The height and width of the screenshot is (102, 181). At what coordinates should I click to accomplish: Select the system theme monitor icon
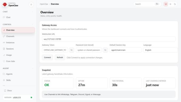pos(166,4)
